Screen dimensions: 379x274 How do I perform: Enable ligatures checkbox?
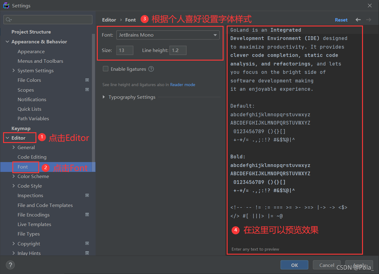point(105,69)
